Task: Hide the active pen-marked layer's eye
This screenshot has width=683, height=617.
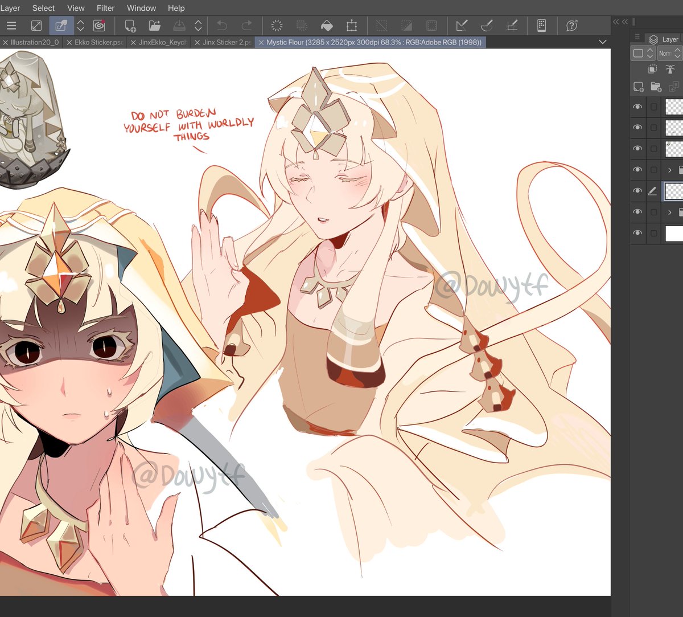Action: [x=638, y=191]
